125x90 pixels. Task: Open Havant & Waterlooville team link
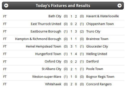coord(102,16)
